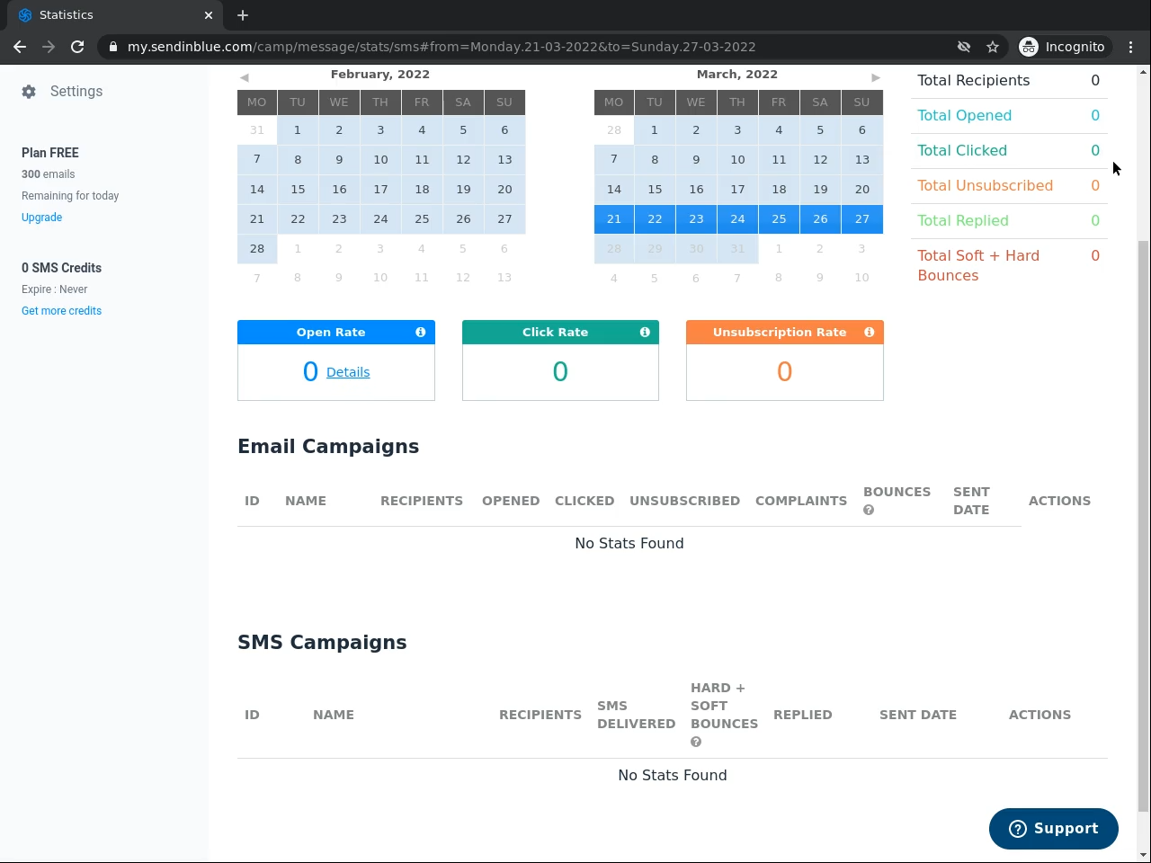
Task: Click the SMS Campaigns heading
Action: tap(322, 643)
